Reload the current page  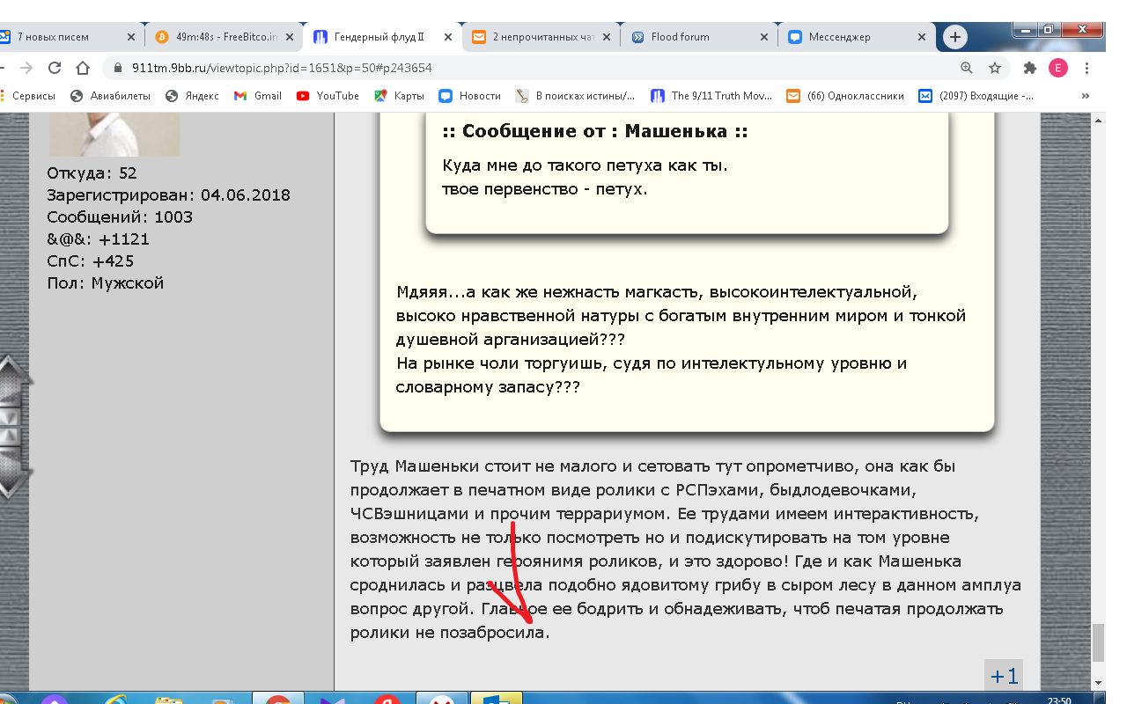pyautogui.click(x=55, y=68)
